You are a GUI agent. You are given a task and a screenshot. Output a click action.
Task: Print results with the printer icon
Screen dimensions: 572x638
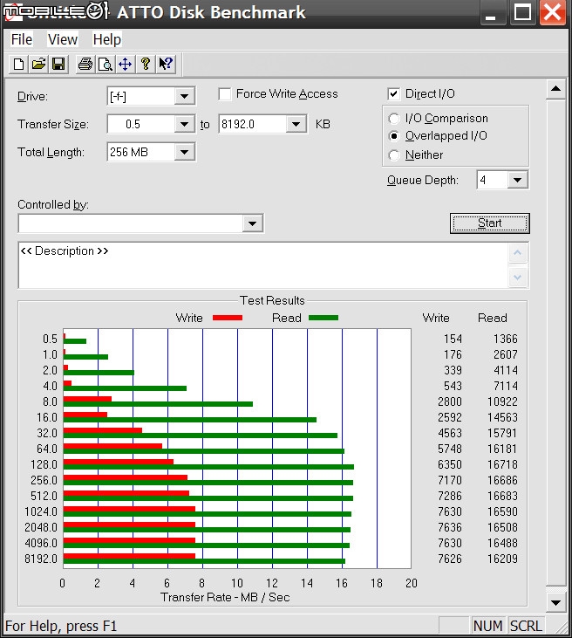[85, 65]
